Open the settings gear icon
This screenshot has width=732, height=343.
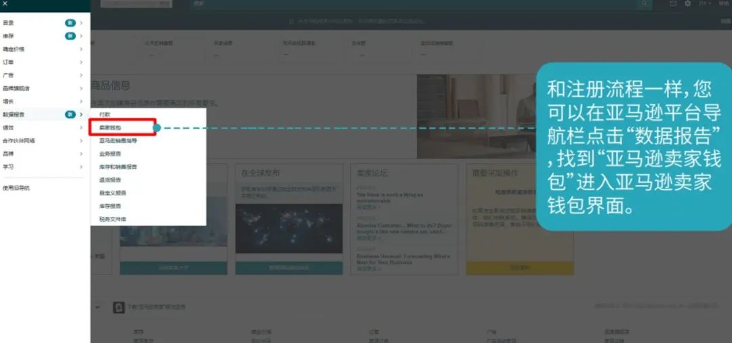coord(688,4)
